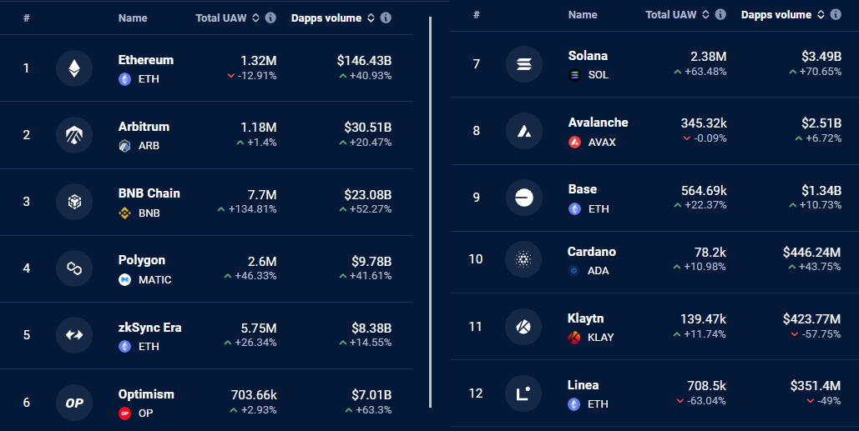Click the Cardano chain logo icon

pyautogui.click(x=524, y=259)
